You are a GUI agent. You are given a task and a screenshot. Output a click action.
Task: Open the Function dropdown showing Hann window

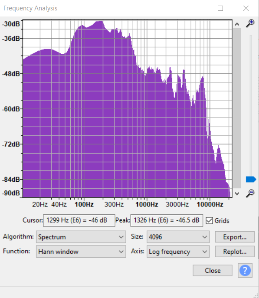(81, 252)
